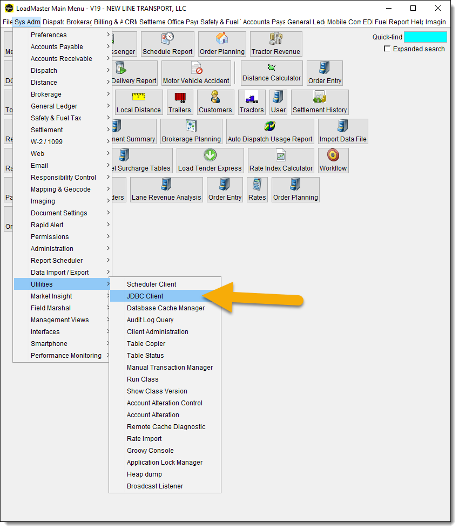
Task: Expand the Interfaces submenu
Action: click(46, 331)
